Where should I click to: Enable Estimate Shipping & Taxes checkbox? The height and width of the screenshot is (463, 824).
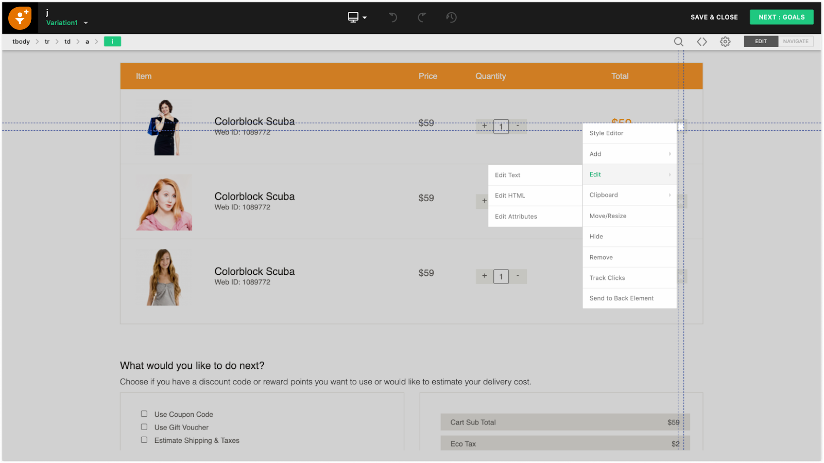[x=144, y=440]
